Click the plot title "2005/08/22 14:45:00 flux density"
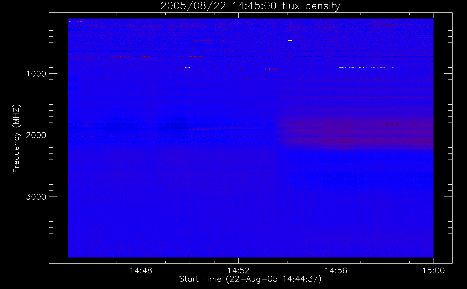 coord(250,6)
